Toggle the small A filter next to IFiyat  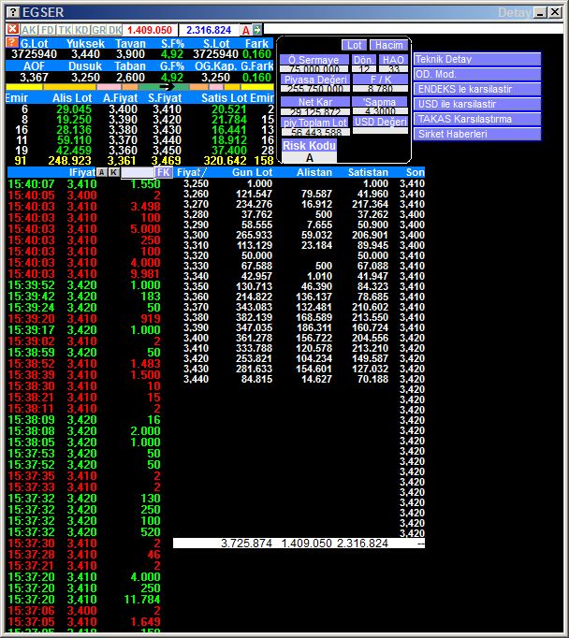pyautogui.click(x=102, y=172)
